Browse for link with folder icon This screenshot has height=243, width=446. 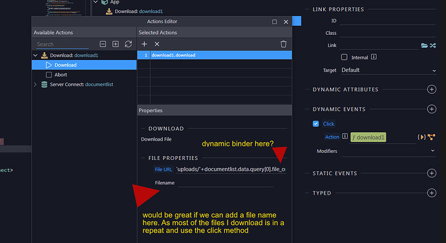coord(424,45)
